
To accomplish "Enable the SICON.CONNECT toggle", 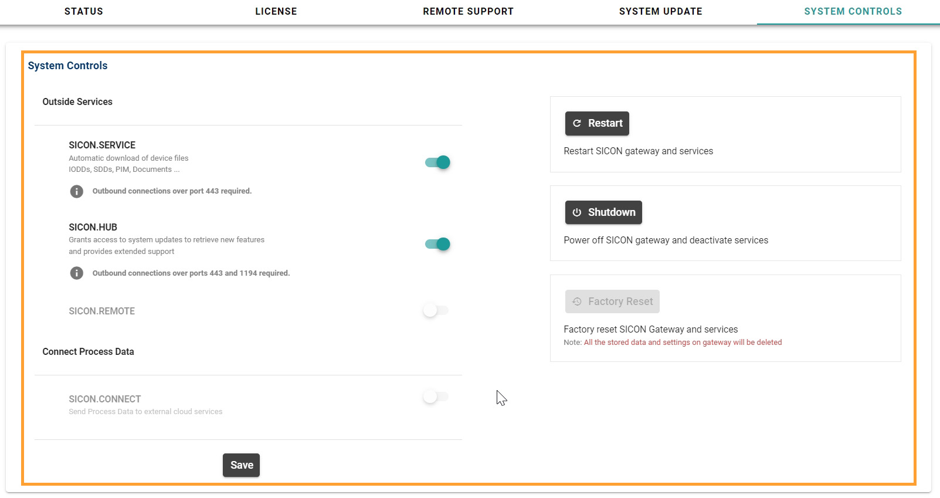I will [436, 397].
